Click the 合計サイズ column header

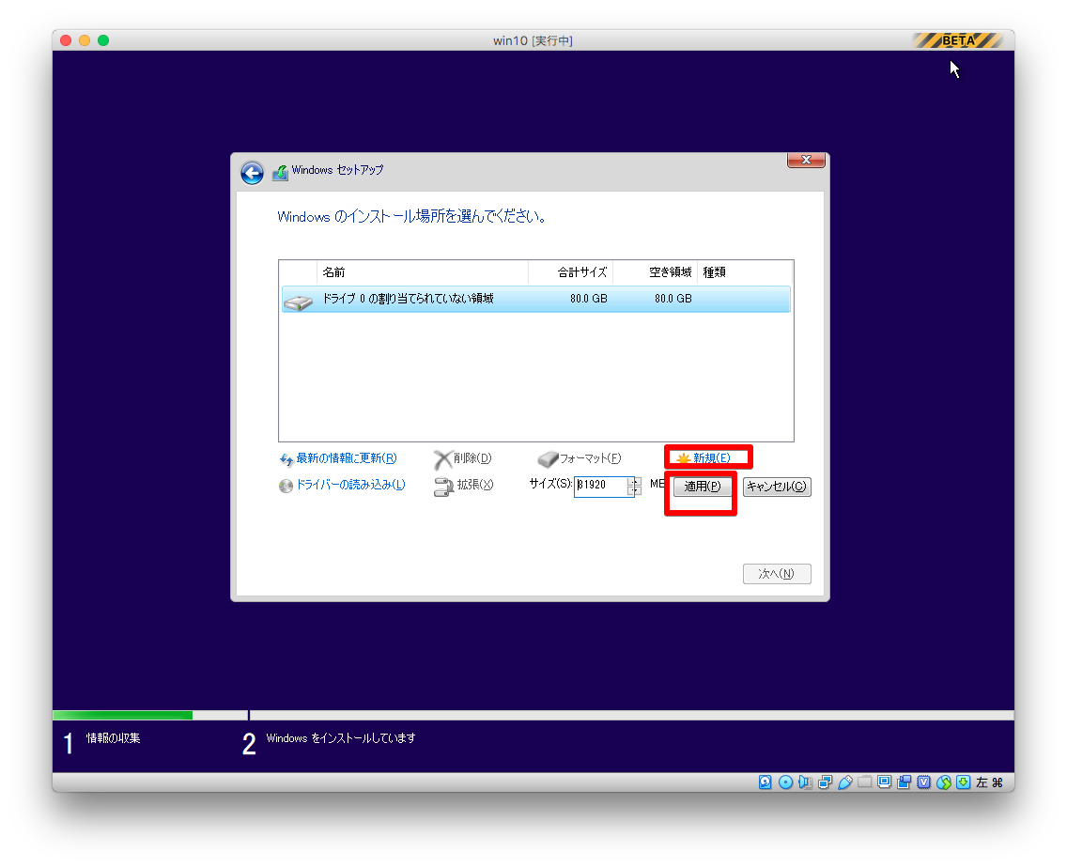click(x=571, y=272)
